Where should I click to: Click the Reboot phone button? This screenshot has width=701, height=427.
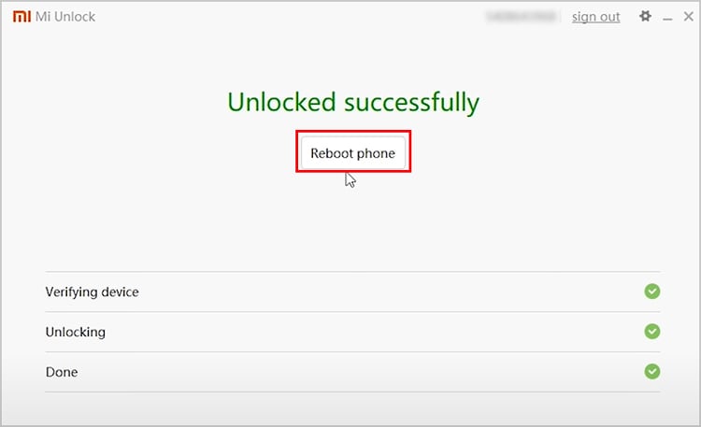point(353,153)
